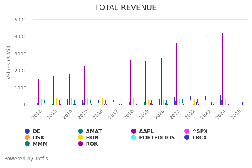Click the lone blue bar at 2025
Screen dimensions: 252x168
(242, 103)
